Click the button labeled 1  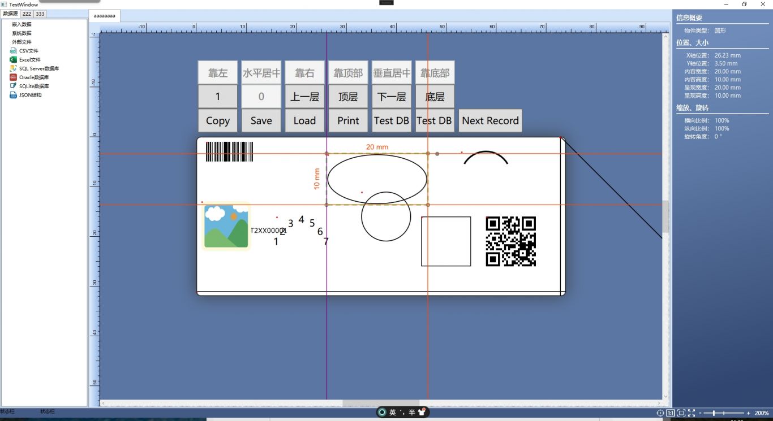(218, 97)
